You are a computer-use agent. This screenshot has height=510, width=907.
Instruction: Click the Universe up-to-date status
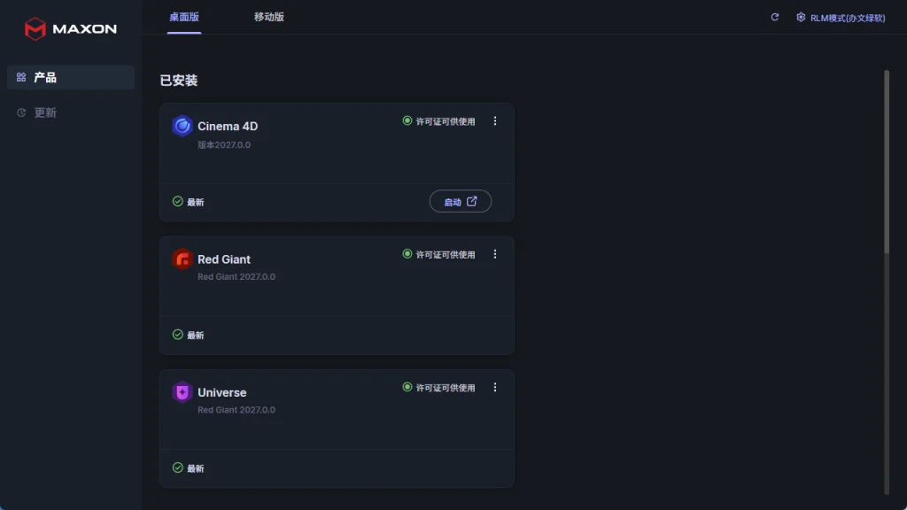[189, 467]
